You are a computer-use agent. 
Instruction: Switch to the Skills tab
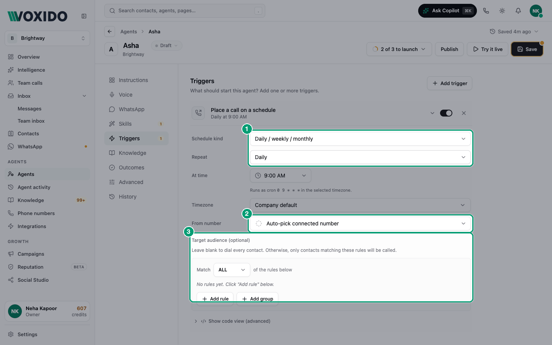click(x=136, y=124)
